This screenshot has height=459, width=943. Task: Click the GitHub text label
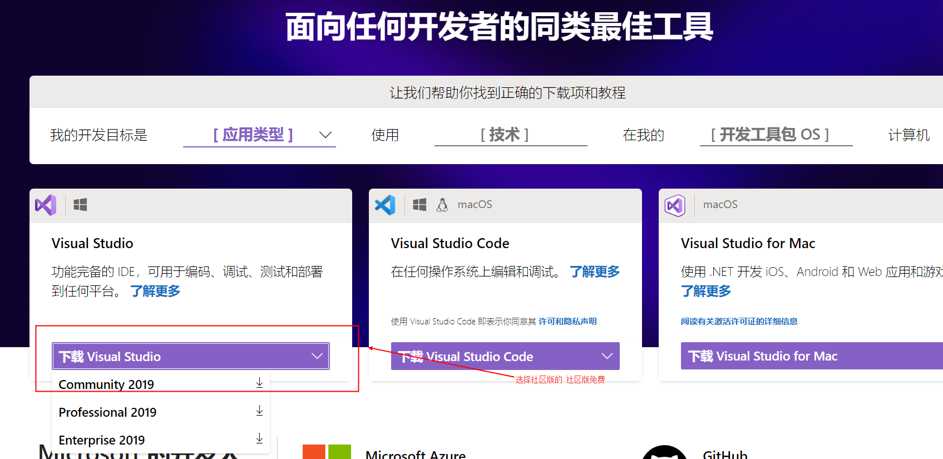pyautogui.click(x=725, y=455)
